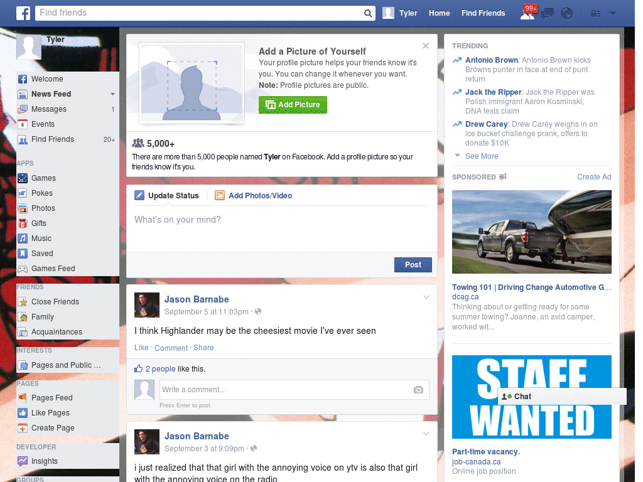Image resolution: width=643 pixels, height=482 pixels.
Task: Click the Part-time vacancy ad link
Action: click(x=486, y=452)
